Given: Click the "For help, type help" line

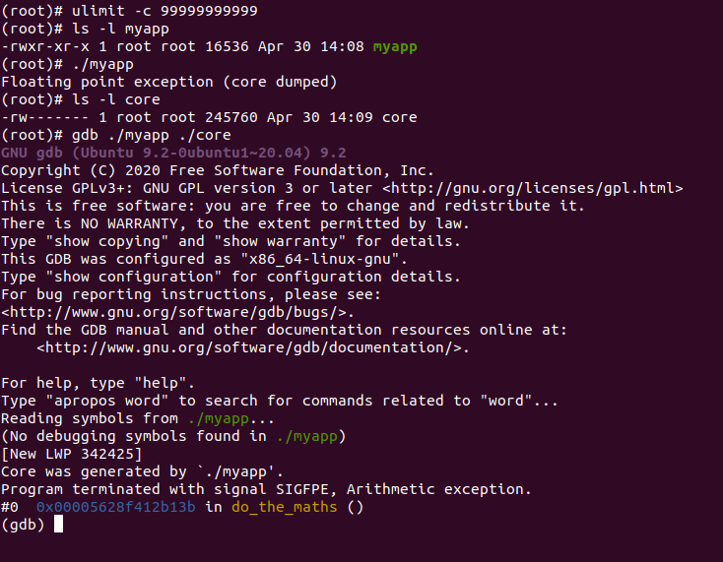Looking at the screenshot, I should coord(99,383).
